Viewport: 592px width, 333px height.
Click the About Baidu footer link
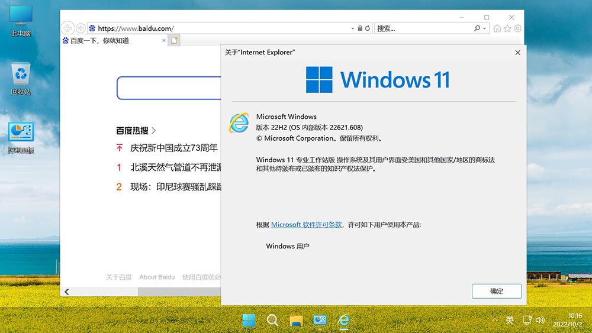click(x=157, y=277)
